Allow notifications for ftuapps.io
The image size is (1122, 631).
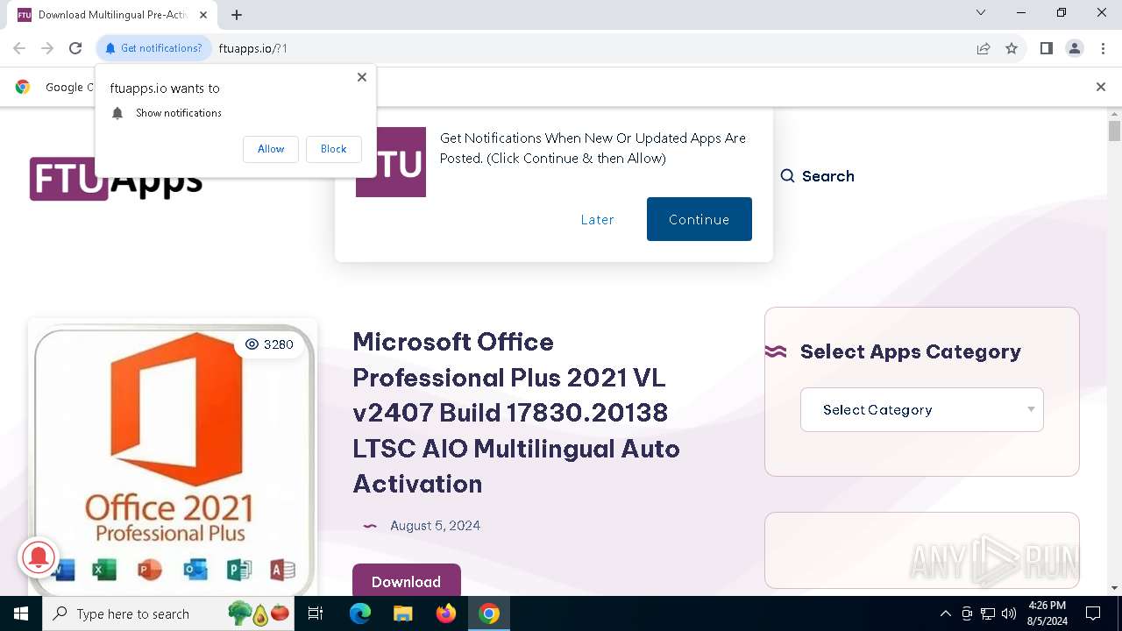[271, 149]
